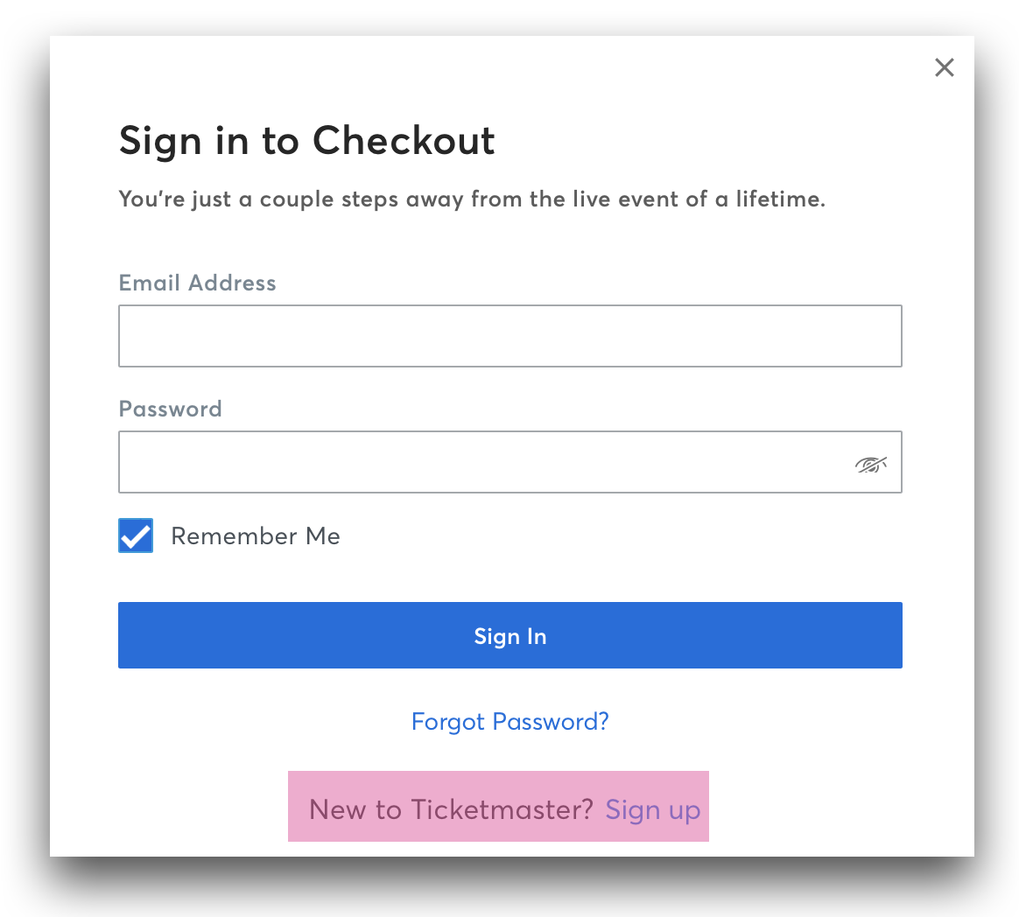Follow the Sign up link

[x=652, y=810]
